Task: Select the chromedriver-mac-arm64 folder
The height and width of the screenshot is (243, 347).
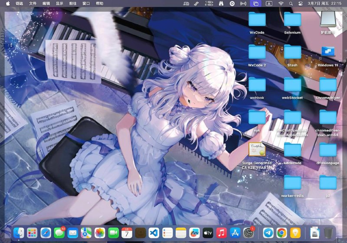Action: click(328, 117)
